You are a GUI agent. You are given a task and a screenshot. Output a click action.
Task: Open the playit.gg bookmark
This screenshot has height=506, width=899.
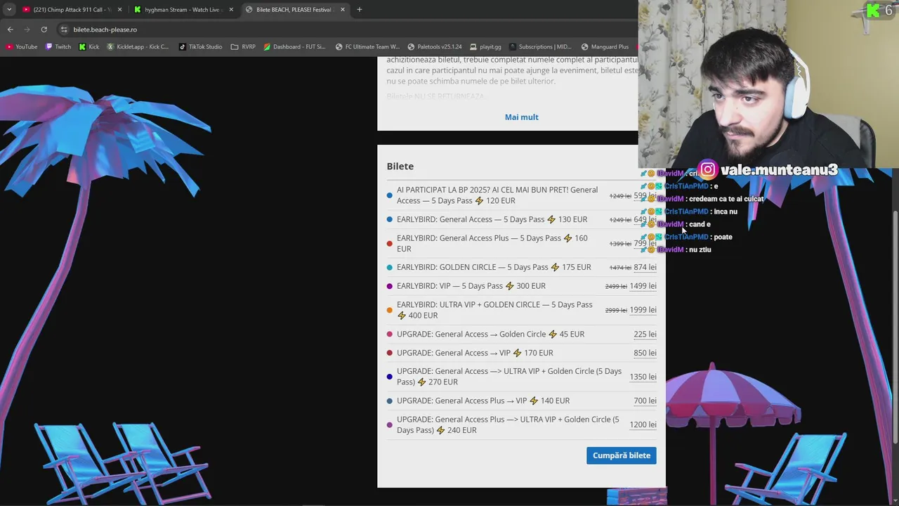[485, 47]
